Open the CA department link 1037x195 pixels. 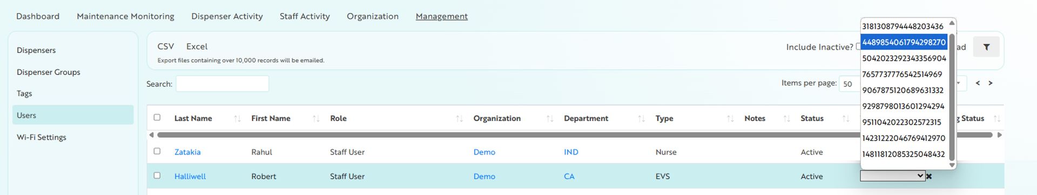(569, 177)
